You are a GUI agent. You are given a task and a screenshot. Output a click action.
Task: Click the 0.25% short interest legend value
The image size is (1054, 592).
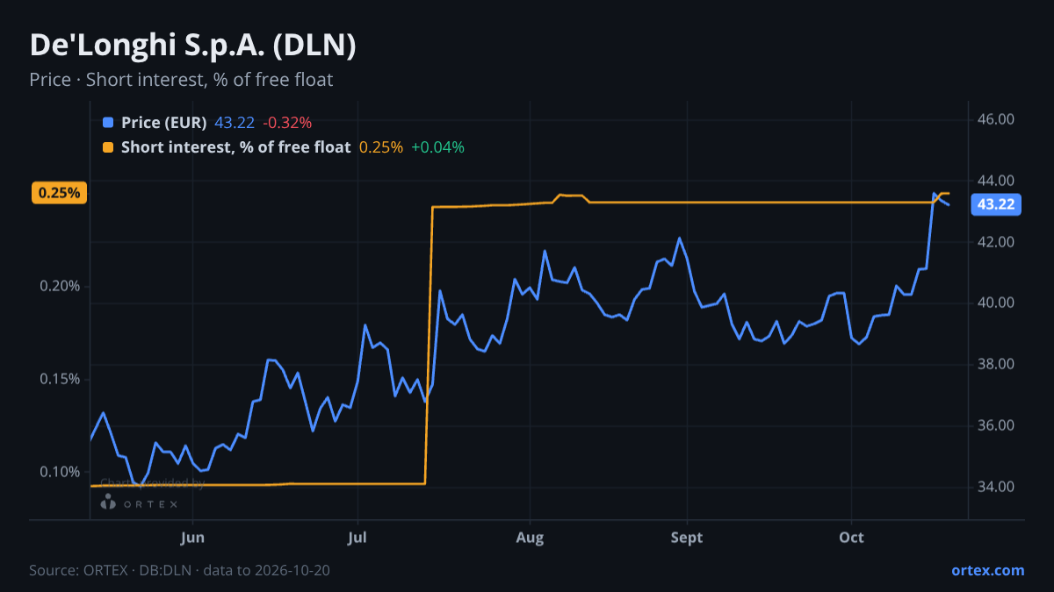click(x=381, y=147)
